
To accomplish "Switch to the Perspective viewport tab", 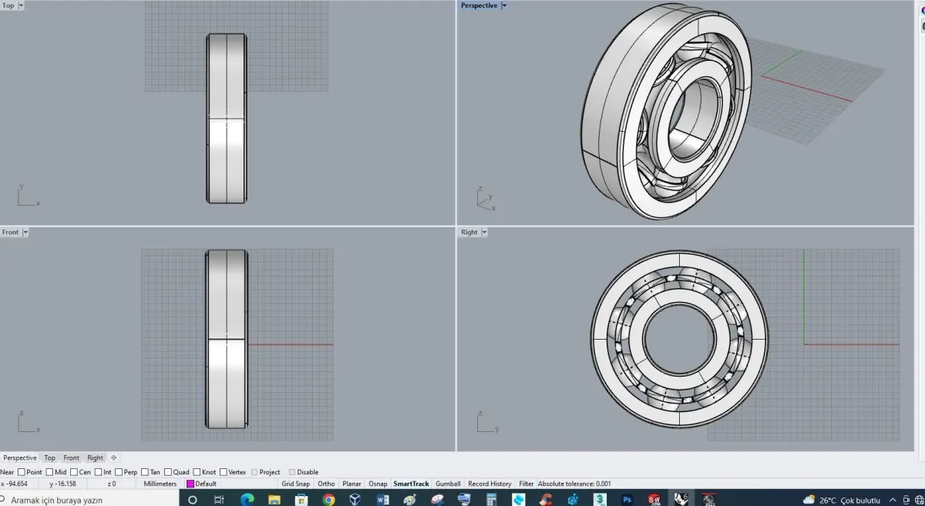I will point(19,457).
